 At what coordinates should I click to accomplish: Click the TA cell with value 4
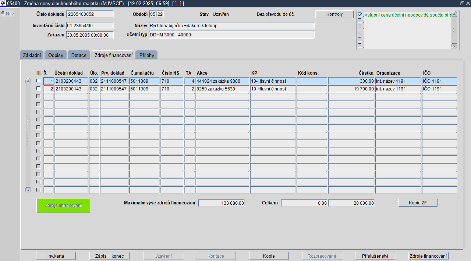point(190,81)
